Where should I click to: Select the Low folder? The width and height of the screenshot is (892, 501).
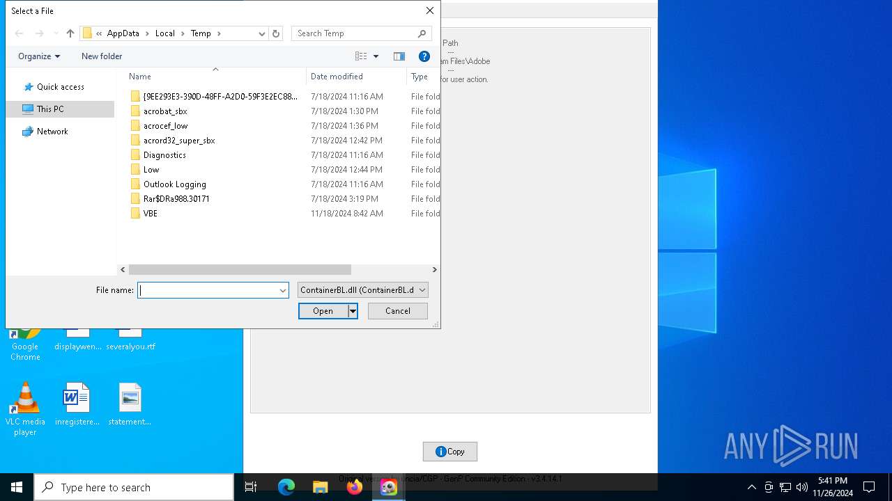pyautogui.click(x=151, y=170)
